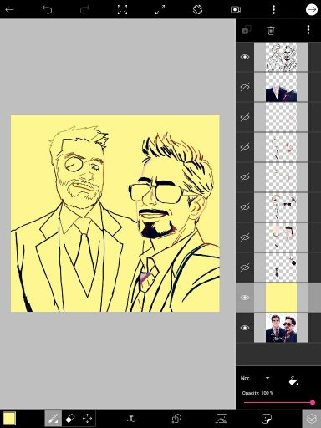This screenshot has width=321, height=428.
Task: Show the dark suit layer
Action: coord(245,87)
